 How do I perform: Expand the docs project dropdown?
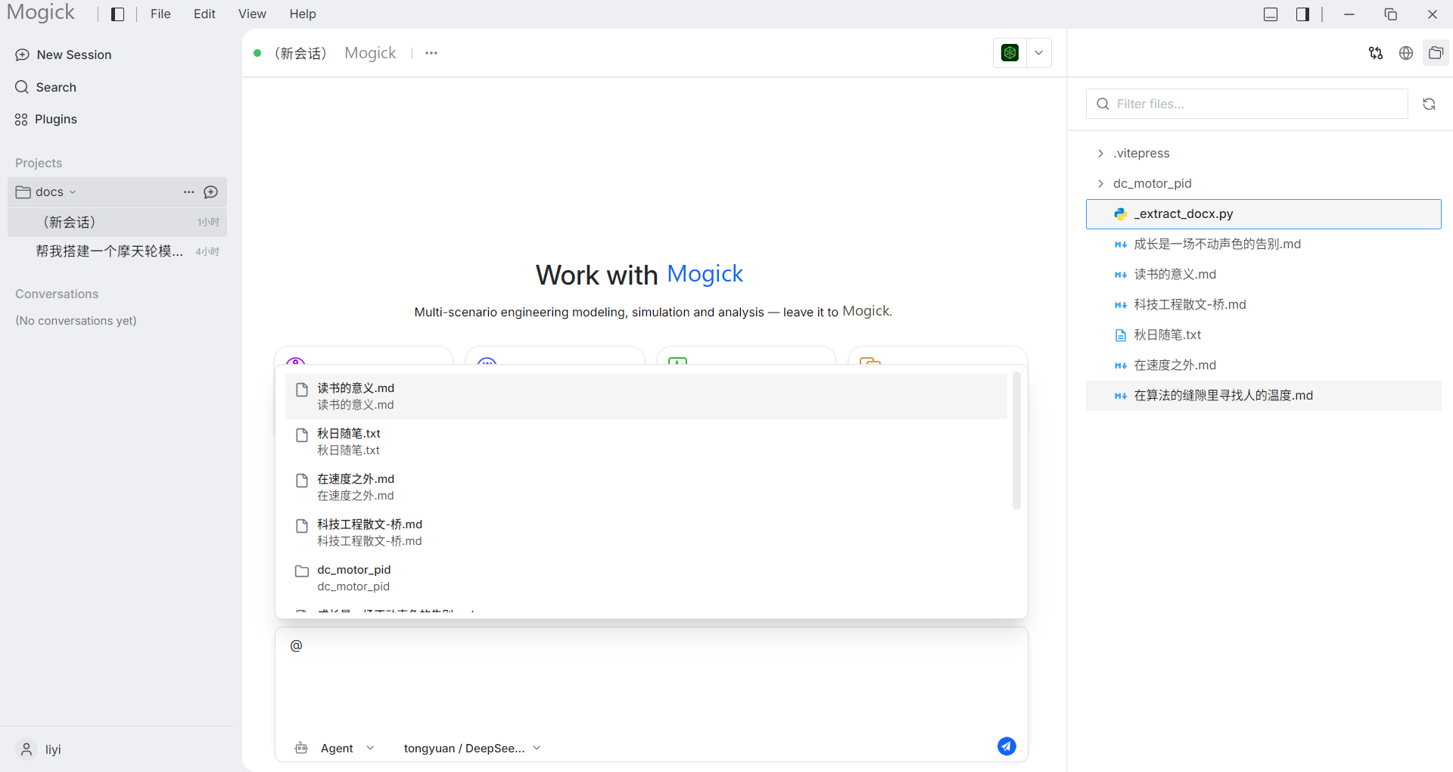click(x=73, y=192)
